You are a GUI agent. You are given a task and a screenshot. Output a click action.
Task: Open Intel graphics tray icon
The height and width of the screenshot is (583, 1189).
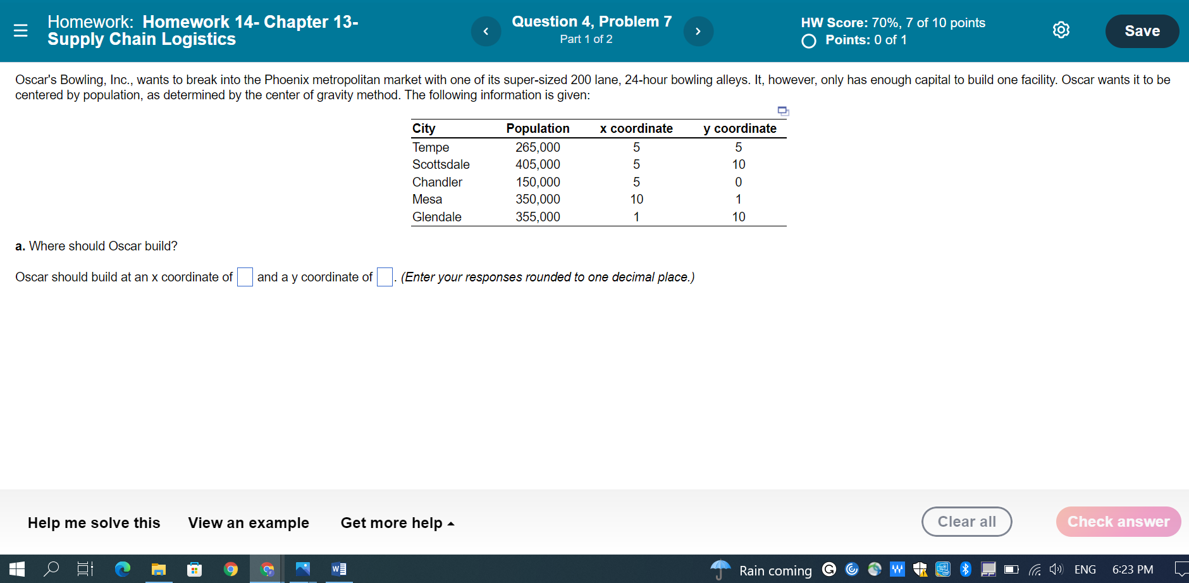coord(943,569)
